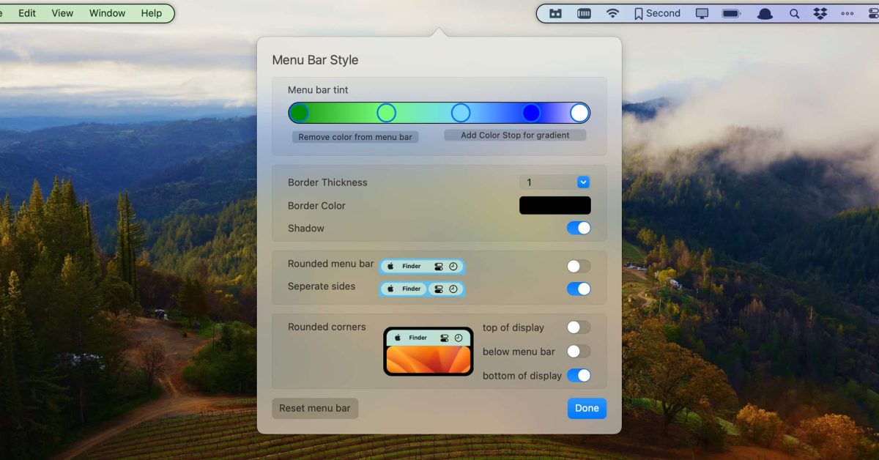The image size is (879, 460).
Task: Click the display monitor icon in menu bar
Action: click(x=702, y=13)
